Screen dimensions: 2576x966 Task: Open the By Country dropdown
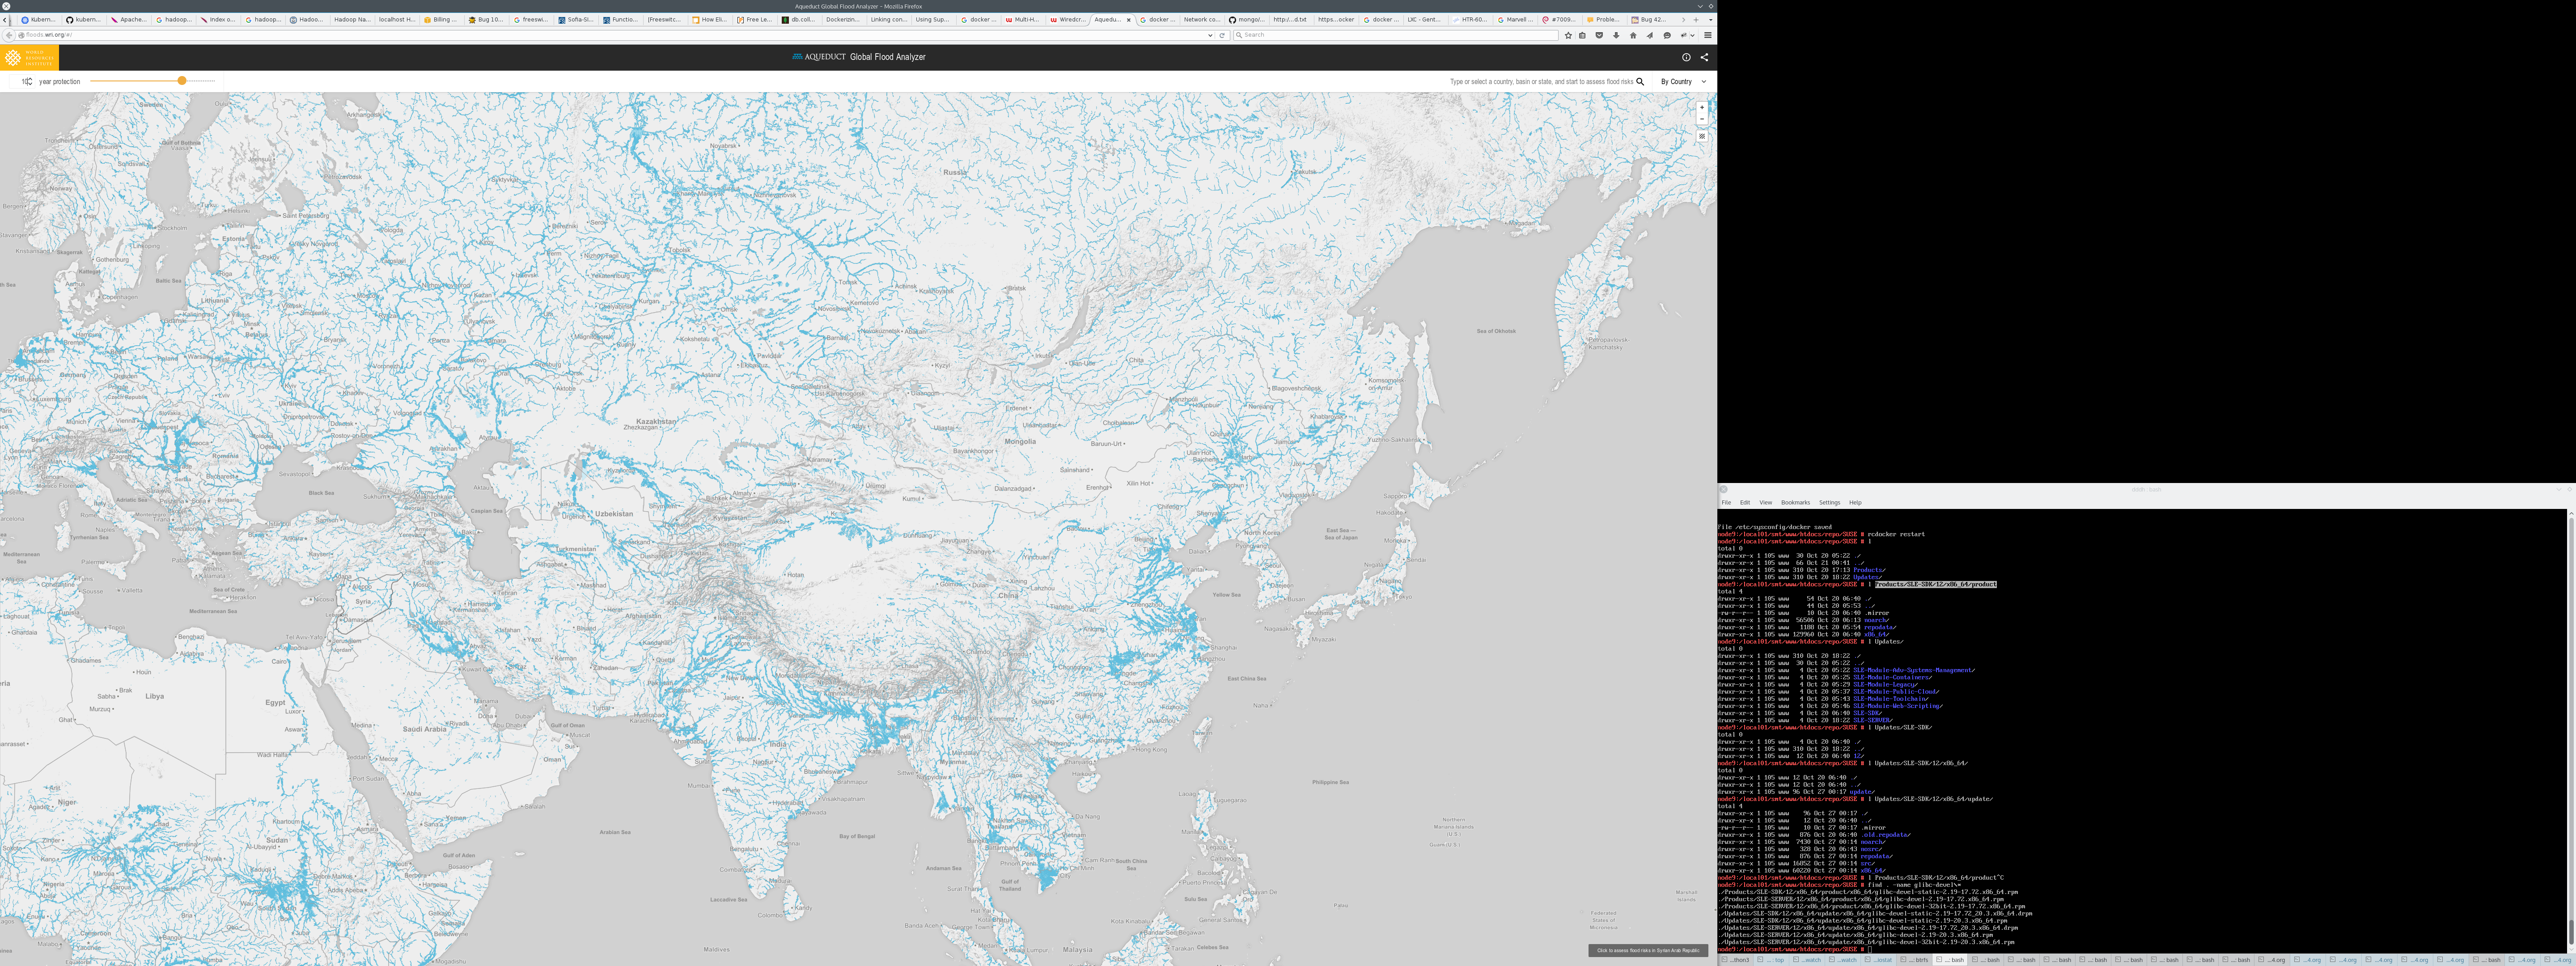(1684, 82)
